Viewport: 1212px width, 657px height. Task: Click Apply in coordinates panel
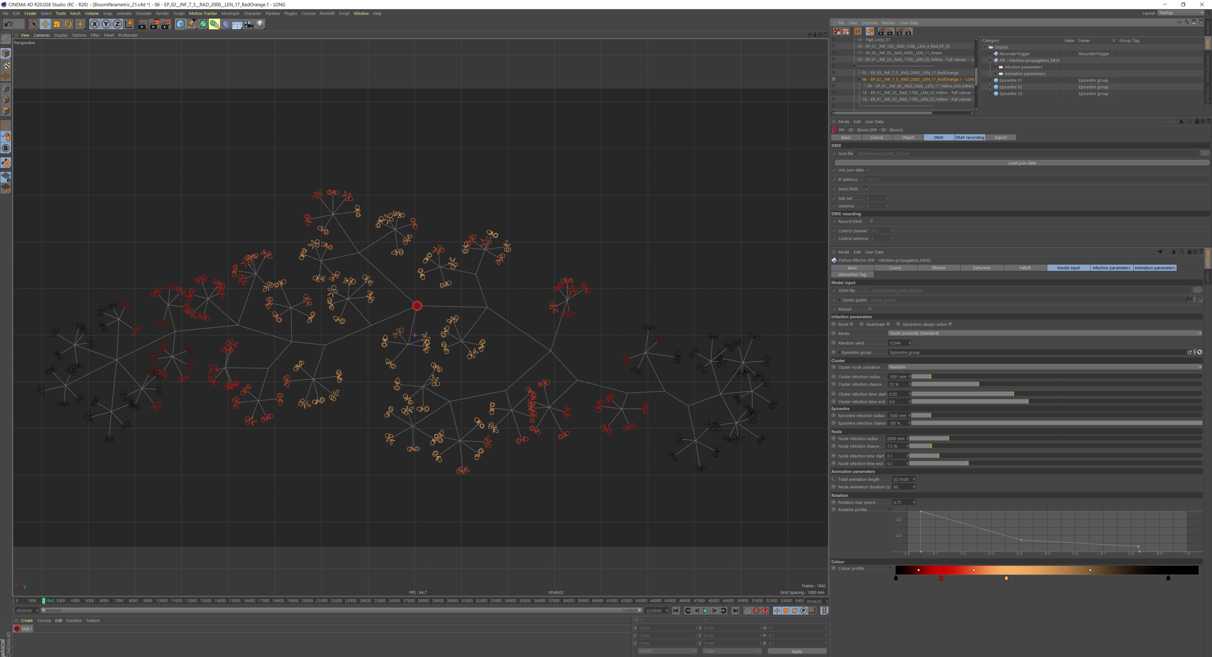[797, 651]
